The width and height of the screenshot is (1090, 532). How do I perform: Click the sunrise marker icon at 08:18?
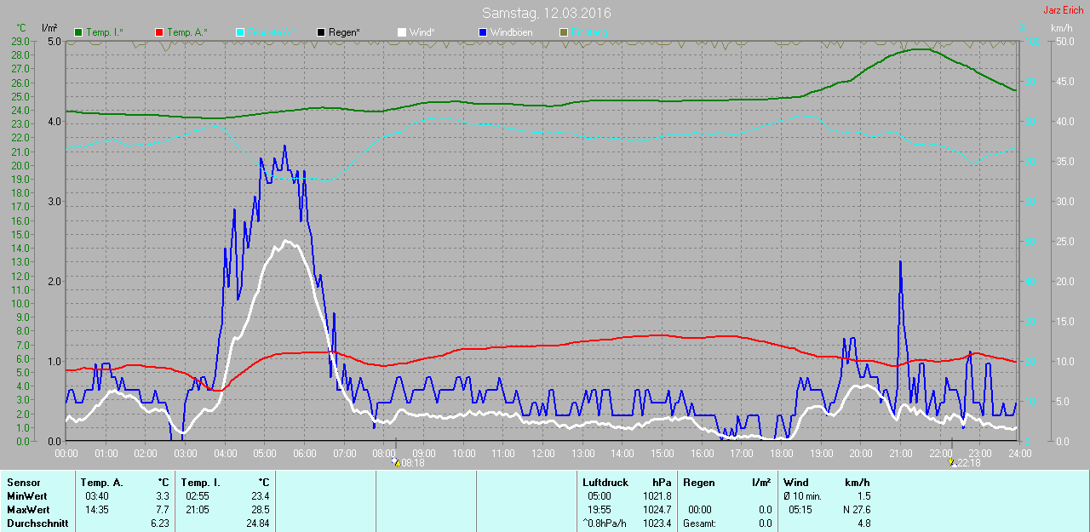point(396,462)
